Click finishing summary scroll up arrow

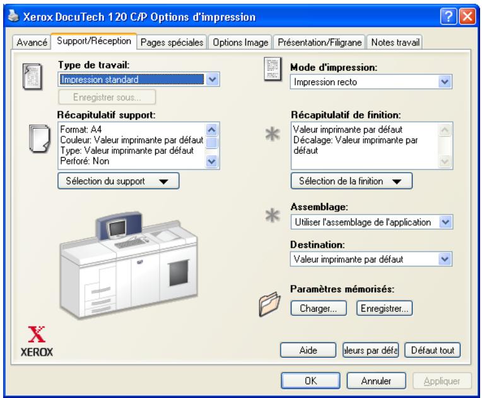(445, 130)
